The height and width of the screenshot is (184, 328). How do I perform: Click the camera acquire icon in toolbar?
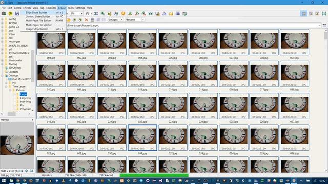(x=4, y=14)
